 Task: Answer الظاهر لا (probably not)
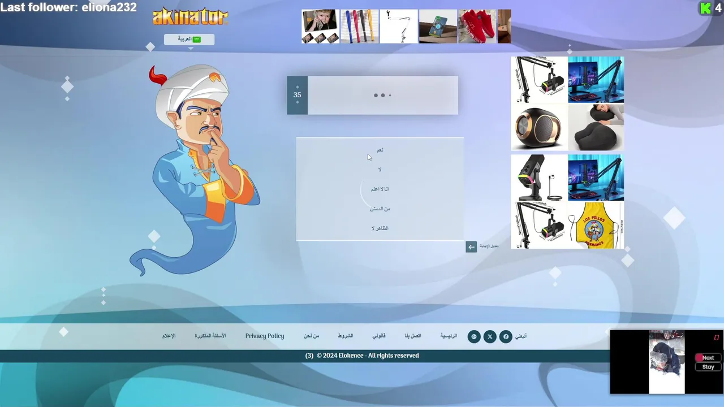tap(380, 228)
